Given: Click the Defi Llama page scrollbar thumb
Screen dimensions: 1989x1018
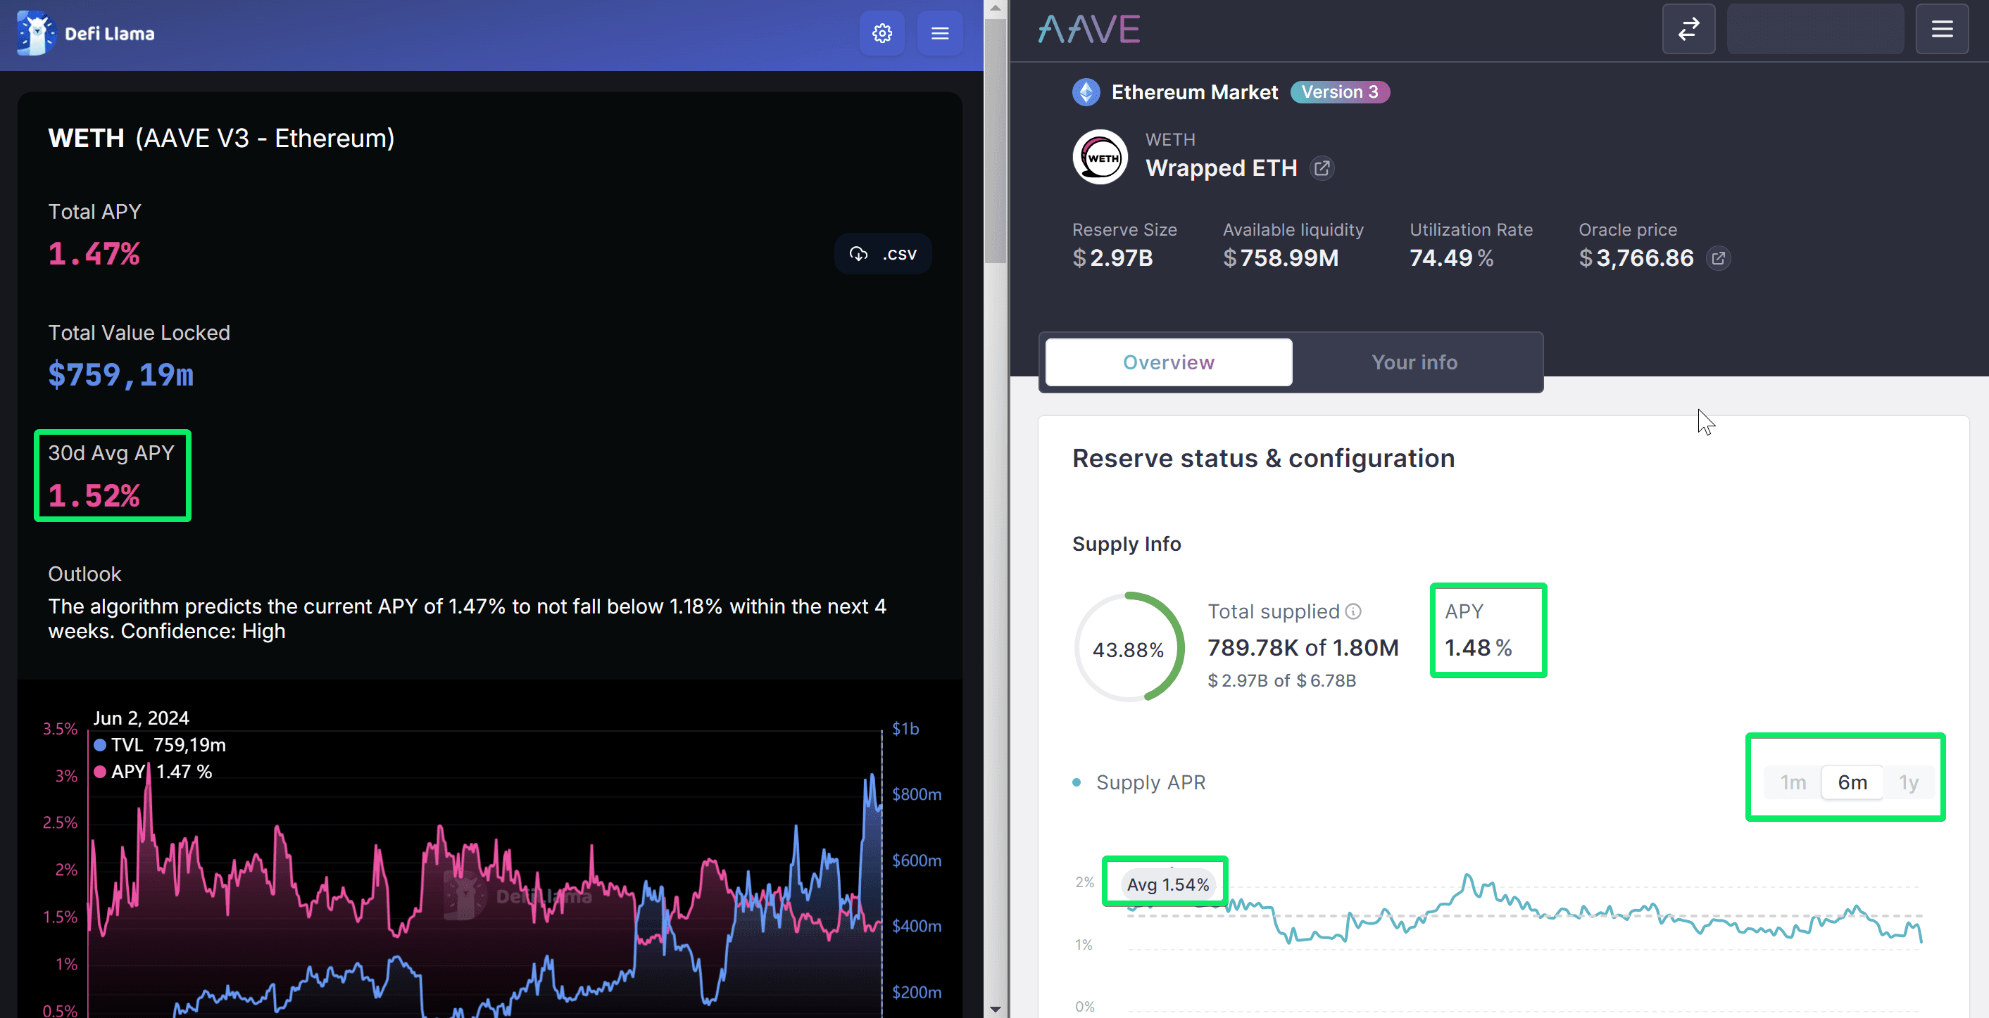Looking at the screenshot, I should (996, 141).
